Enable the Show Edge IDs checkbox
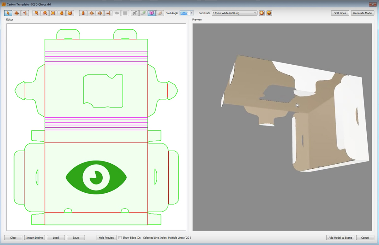Image resolution: width=379 pixels, height=245 pixels. coord(120,238)
